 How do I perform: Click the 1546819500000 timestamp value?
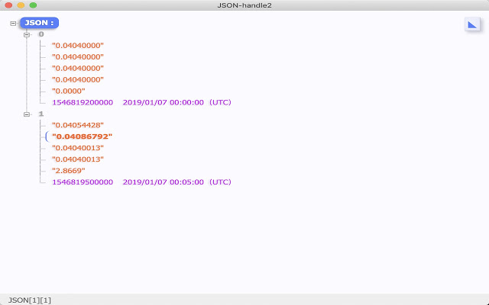pos(83,182)
